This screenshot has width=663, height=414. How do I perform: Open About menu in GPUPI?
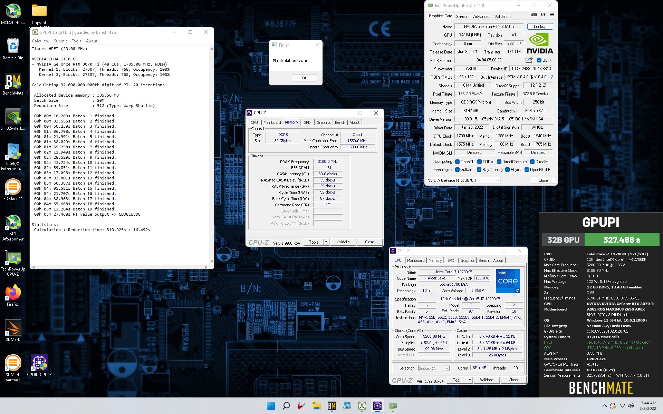point(92,41)
